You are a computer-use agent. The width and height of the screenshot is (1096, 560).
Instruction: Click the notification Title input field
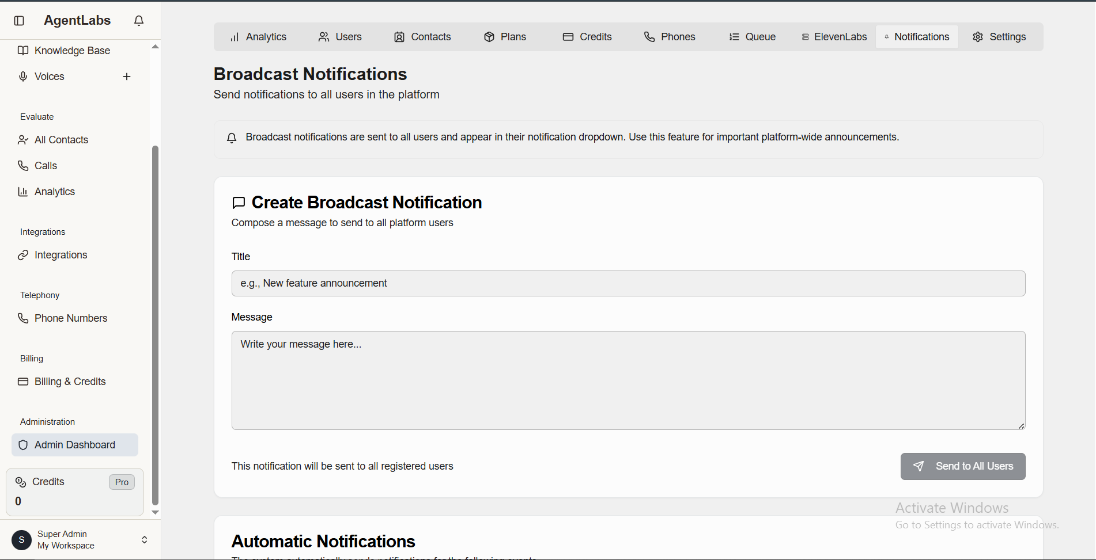point(628,283)
